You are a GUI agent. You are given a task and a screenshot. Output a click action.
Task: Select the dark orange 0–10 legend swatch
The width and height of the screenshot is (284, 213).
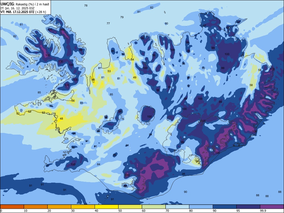tap(12, 207)
